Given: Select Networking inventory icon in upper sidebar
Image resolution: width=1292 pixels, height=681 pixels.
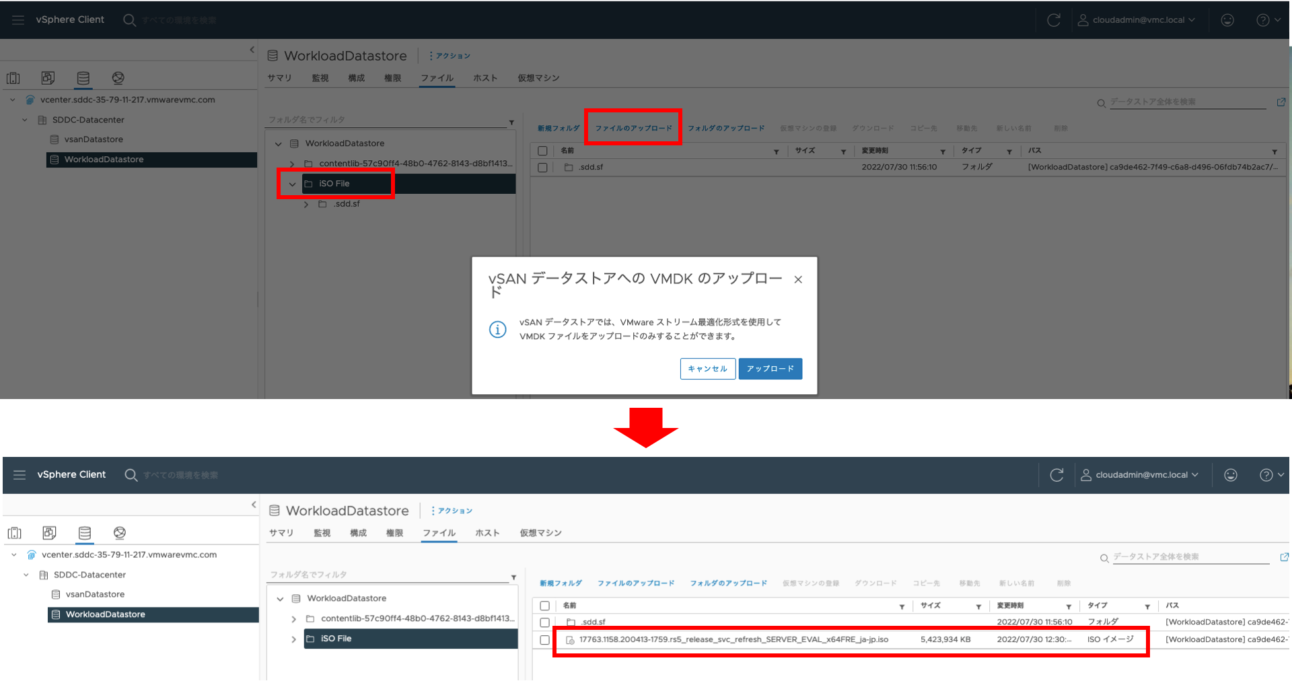Looking at the screenshot, I should point(118,78).
